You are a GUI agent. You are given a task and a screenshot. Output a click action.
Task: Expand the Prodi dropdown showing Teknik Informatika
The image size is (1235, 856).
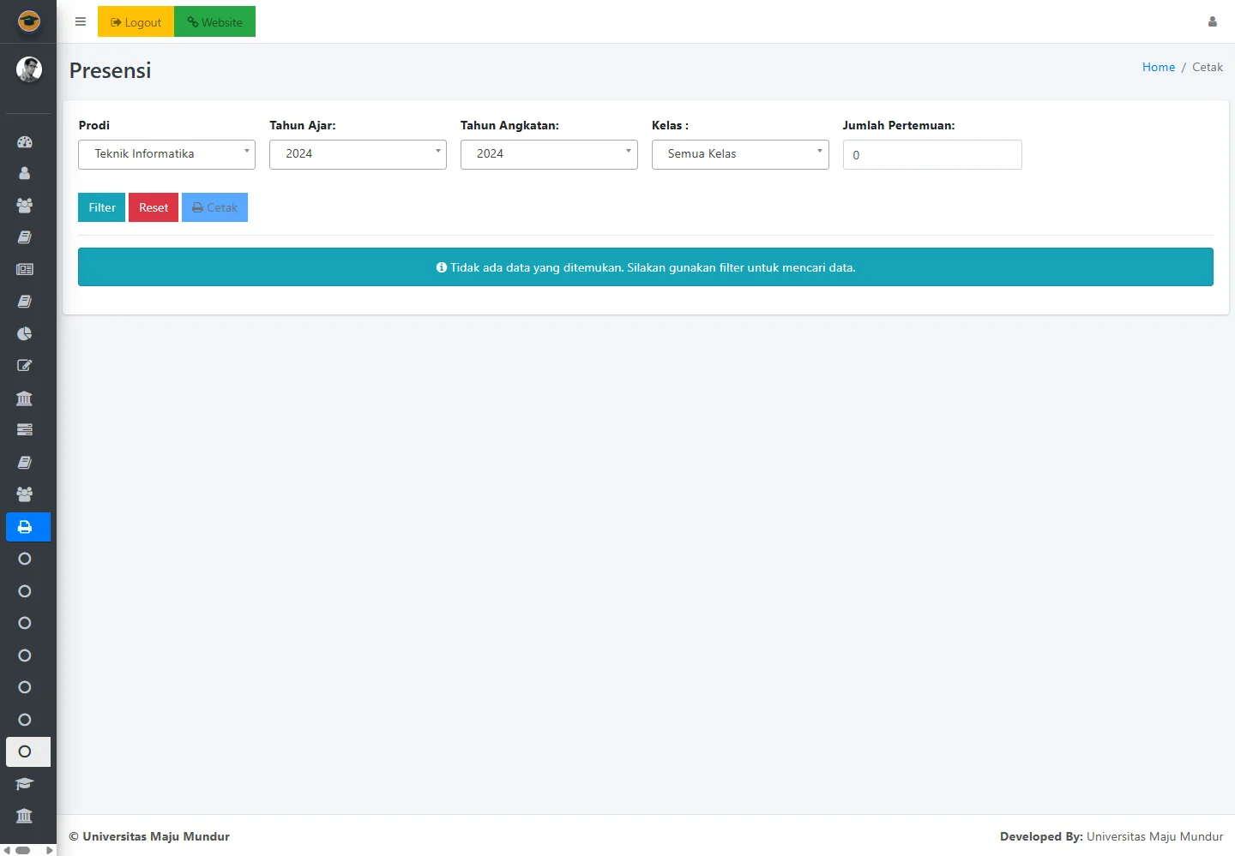tap(166, 154)
